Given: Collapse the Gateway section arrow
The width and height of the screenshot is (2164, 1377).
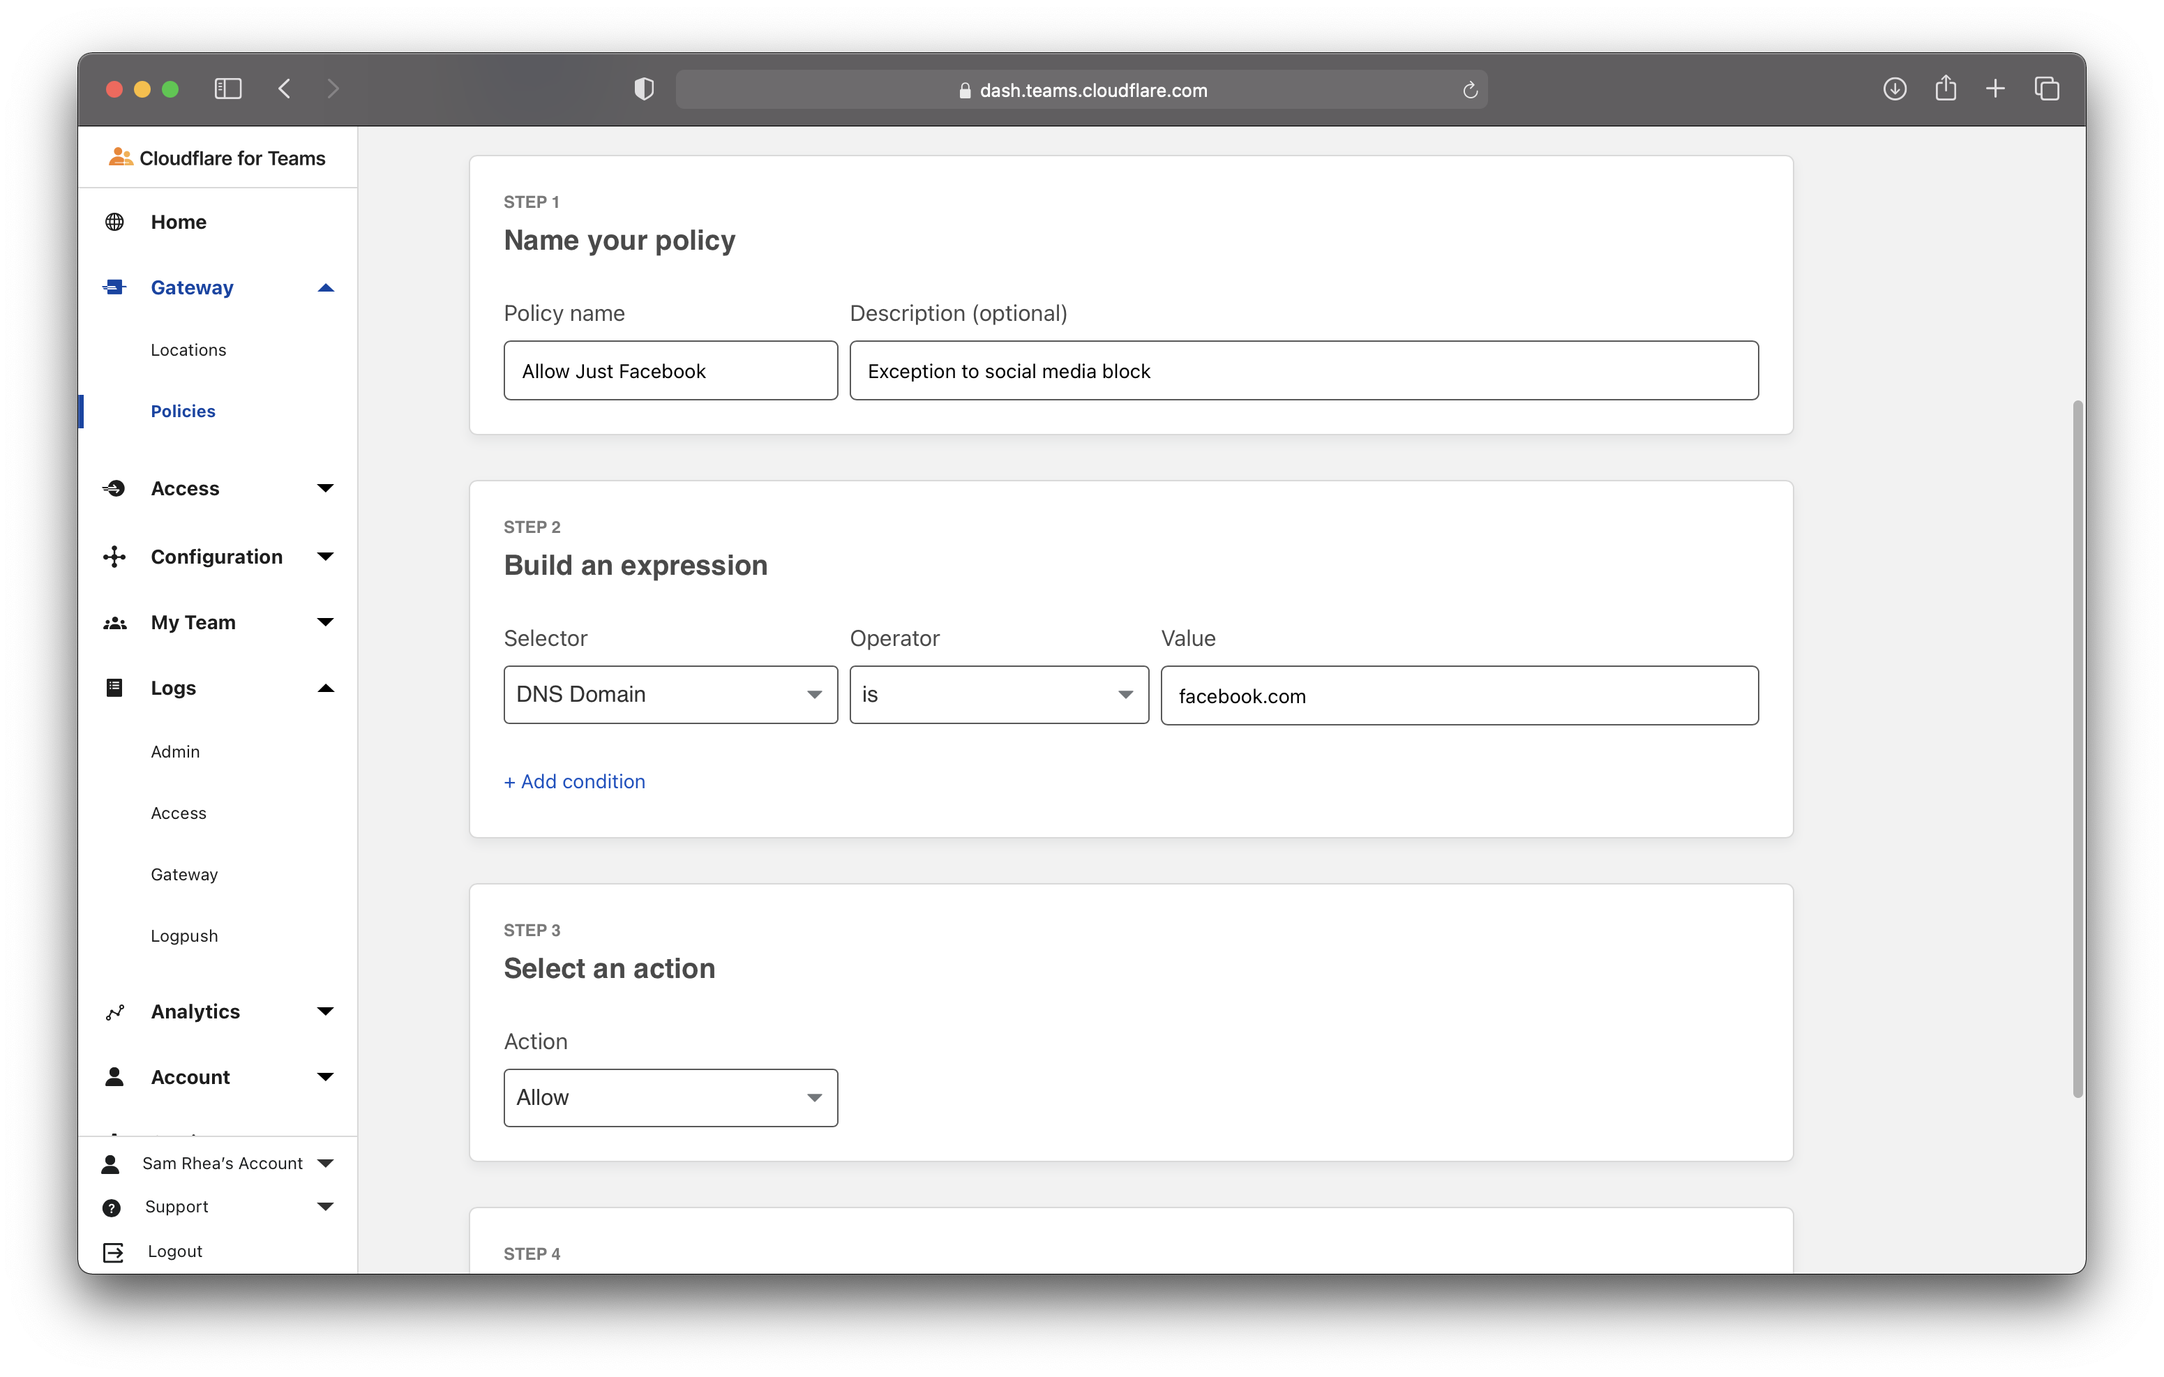Looking at the screenshot, I should point(325,287).
